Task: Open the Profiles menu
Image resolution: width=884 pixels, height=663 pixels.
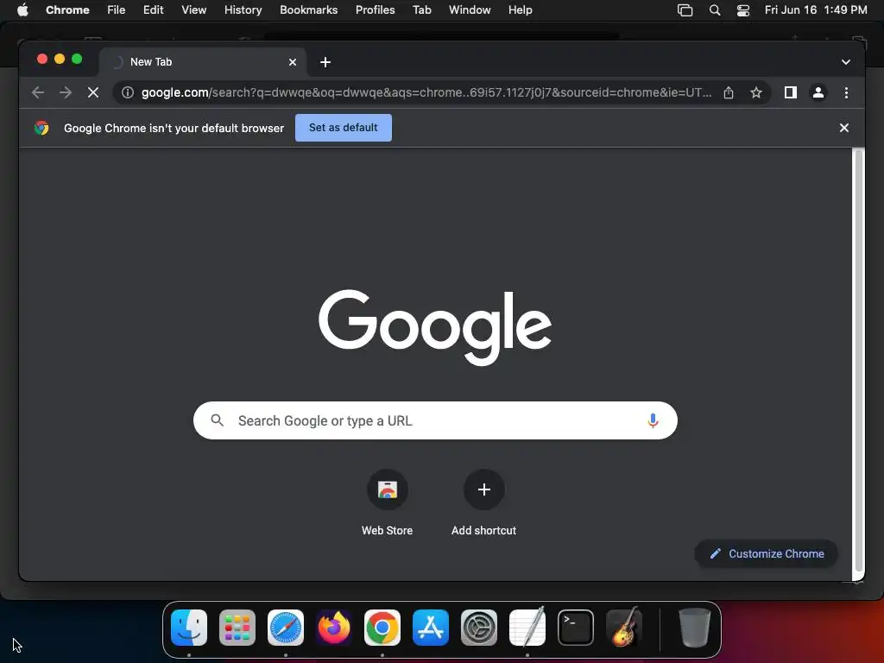Action: pyautogui.click(x=375, y=9)
